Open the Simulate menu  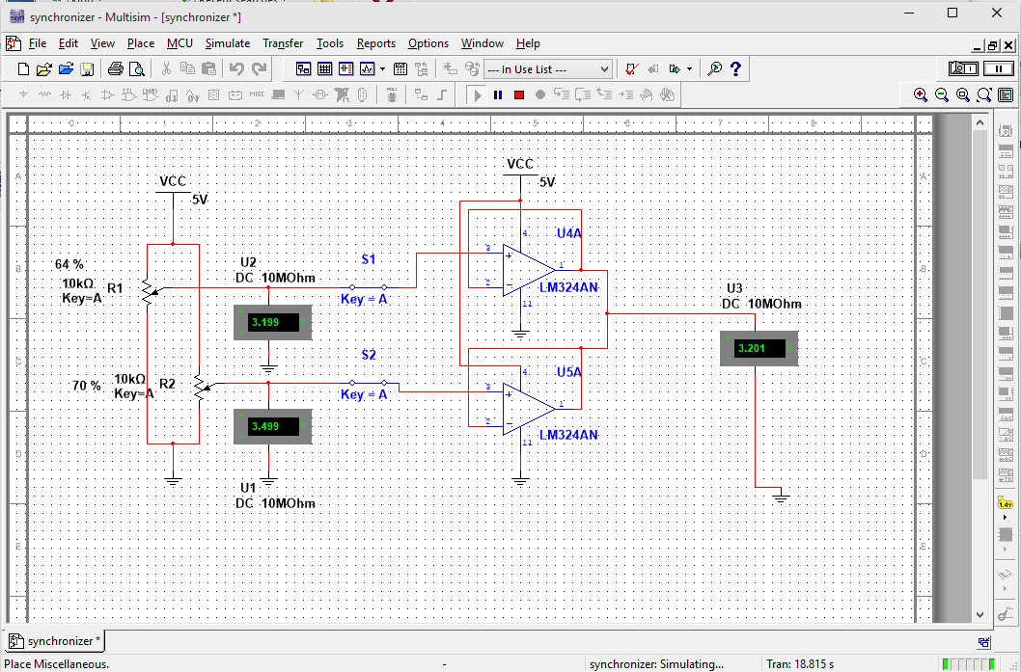[x=227, y=43]
